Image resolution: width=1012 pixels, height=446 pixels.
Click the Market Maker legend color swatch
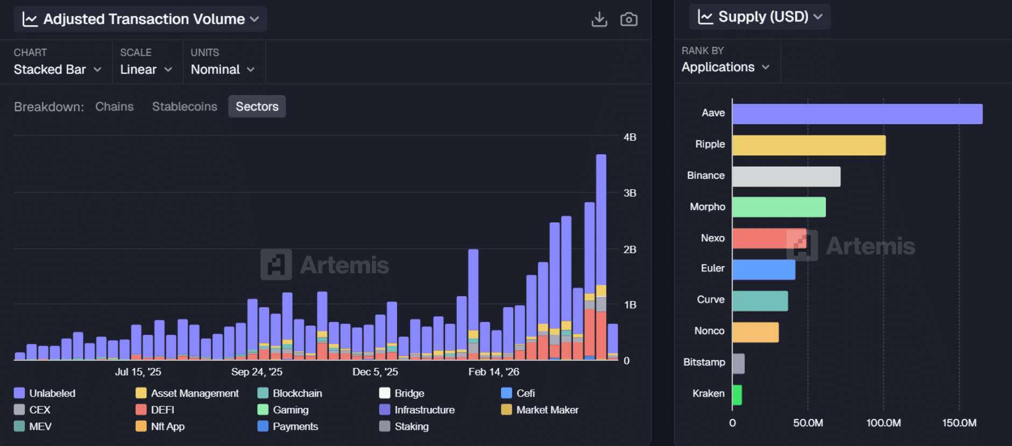pyautogui.click(x=506, y=409)
